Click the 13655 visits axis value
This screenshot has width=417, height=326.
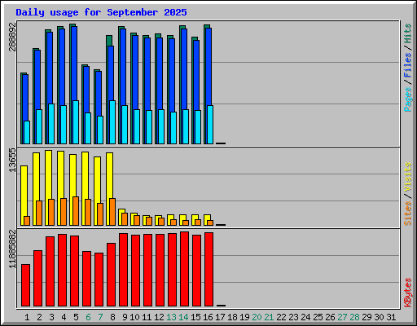point(12,160)
